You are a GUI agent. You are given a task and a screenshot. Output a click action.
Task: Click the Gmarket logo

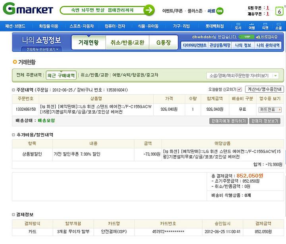pyautogui.click(x=28, y=9)
